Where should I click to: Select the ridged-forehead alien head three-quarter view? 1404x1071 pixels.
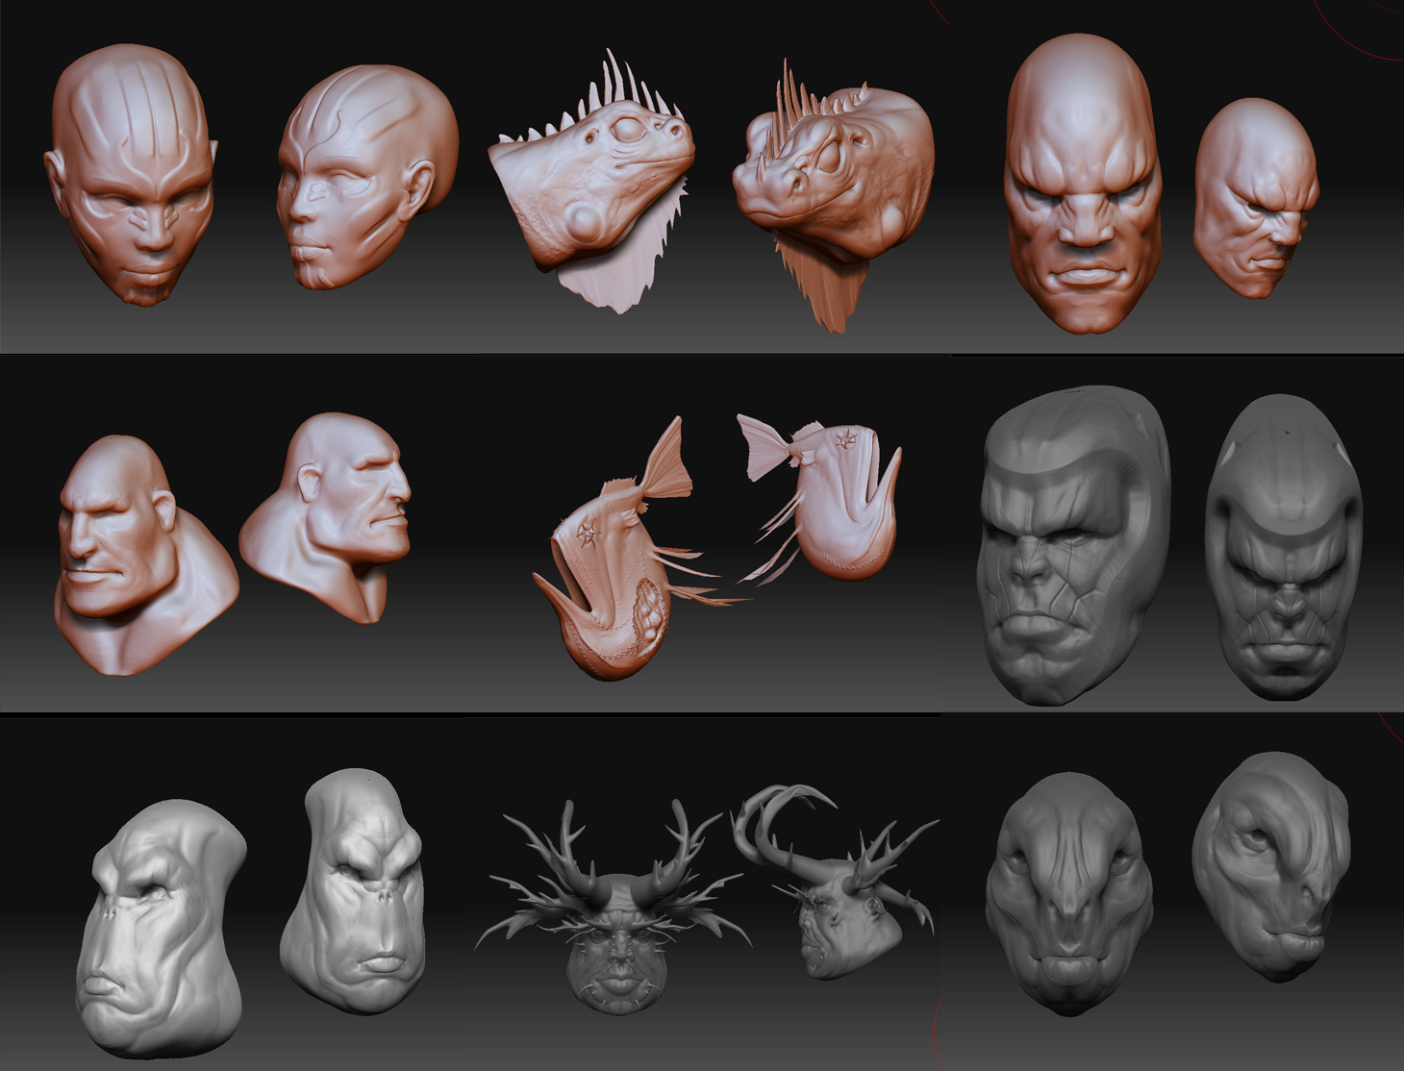367,177
